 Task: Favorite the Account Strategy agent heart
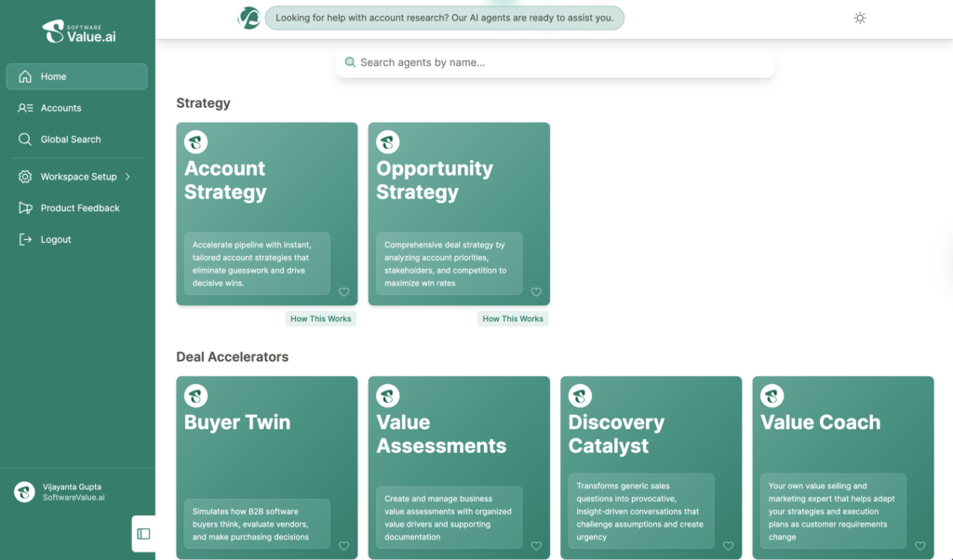(343, 292)
